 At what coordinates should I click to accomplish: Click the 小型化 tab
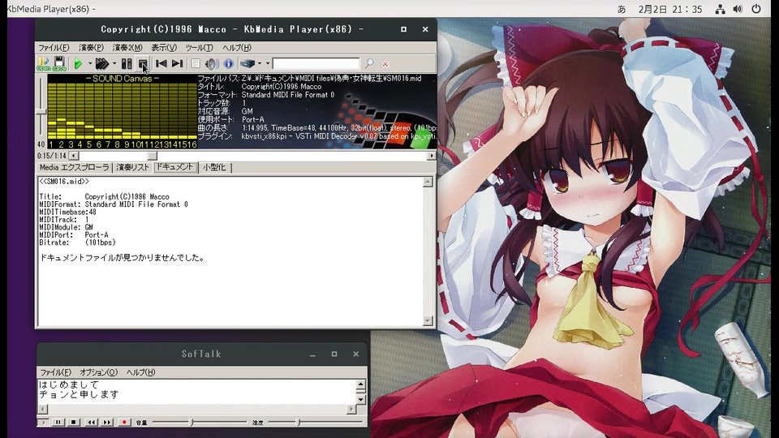[214, 168]
